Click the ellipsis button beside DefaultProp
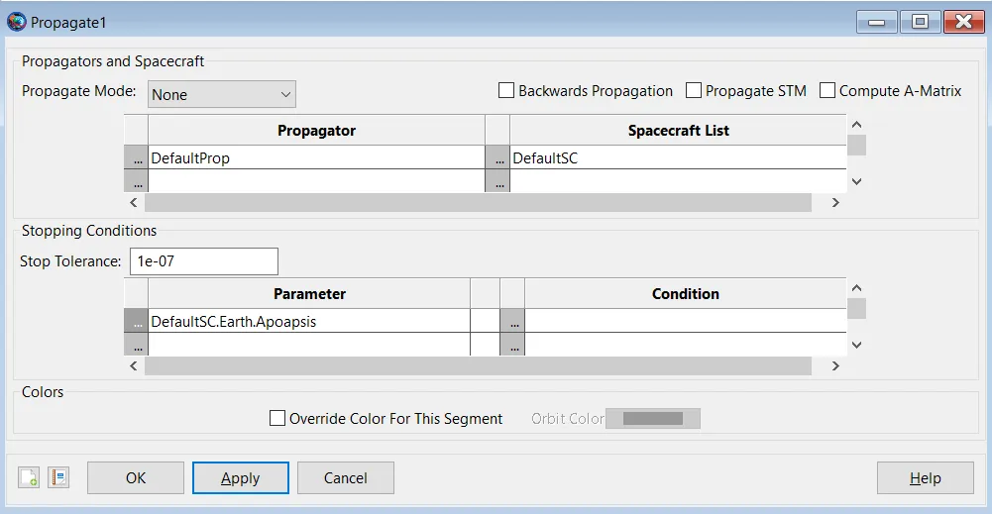The height and width of the screenshot is (514, 992). point(136,157)
